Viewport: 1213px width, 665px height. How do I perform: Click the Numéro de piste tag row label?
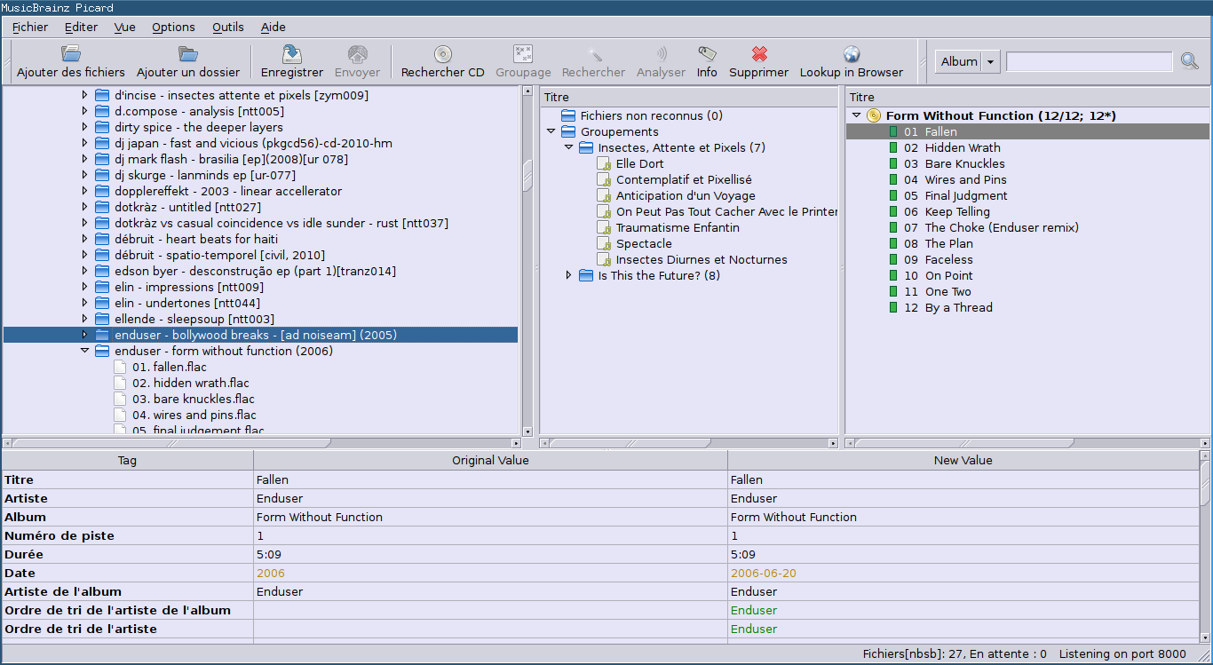(x=59, y=535)
